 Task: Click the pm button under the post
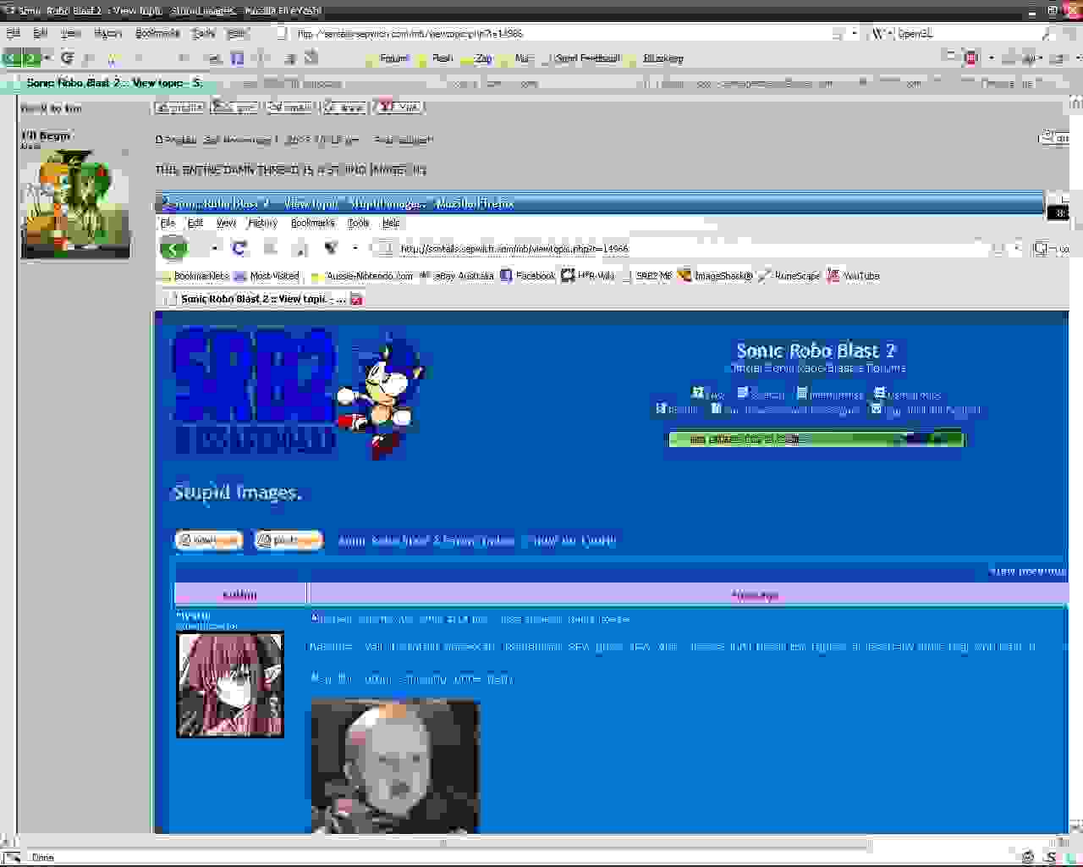(x=235, y=108)
